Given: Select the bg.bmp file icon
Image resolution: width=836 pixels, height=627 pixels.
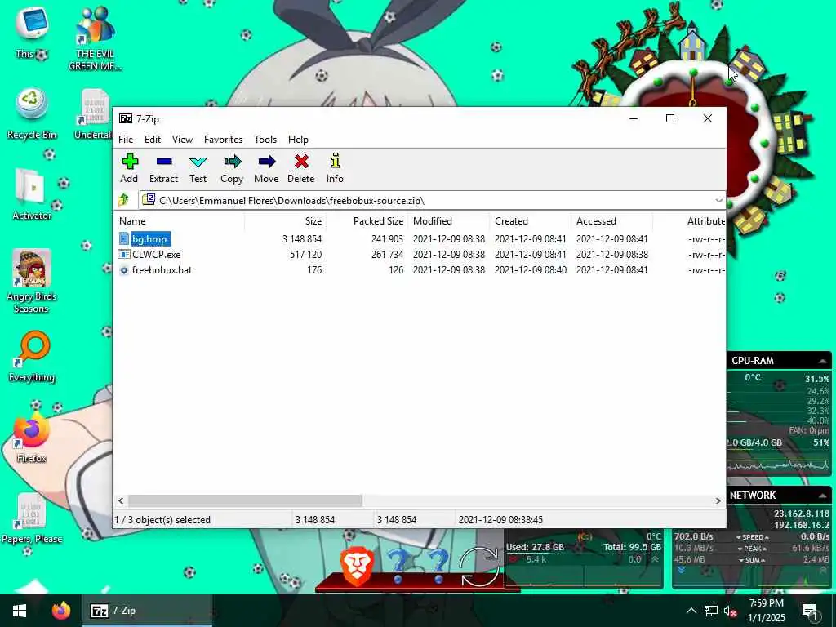Looking at the screenshot, I should (x=124, y=239).
